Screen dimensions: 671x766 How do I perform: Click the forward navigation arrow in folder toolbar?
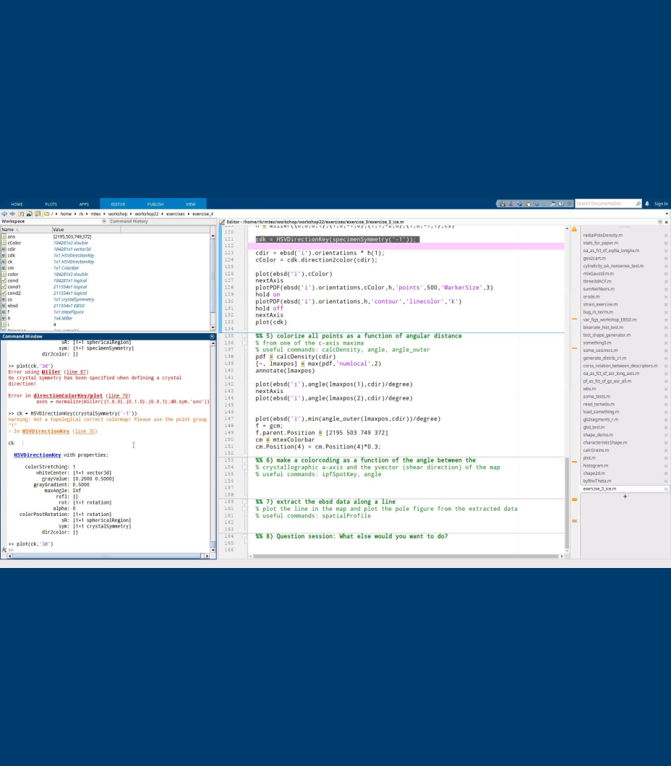point(12,214)
